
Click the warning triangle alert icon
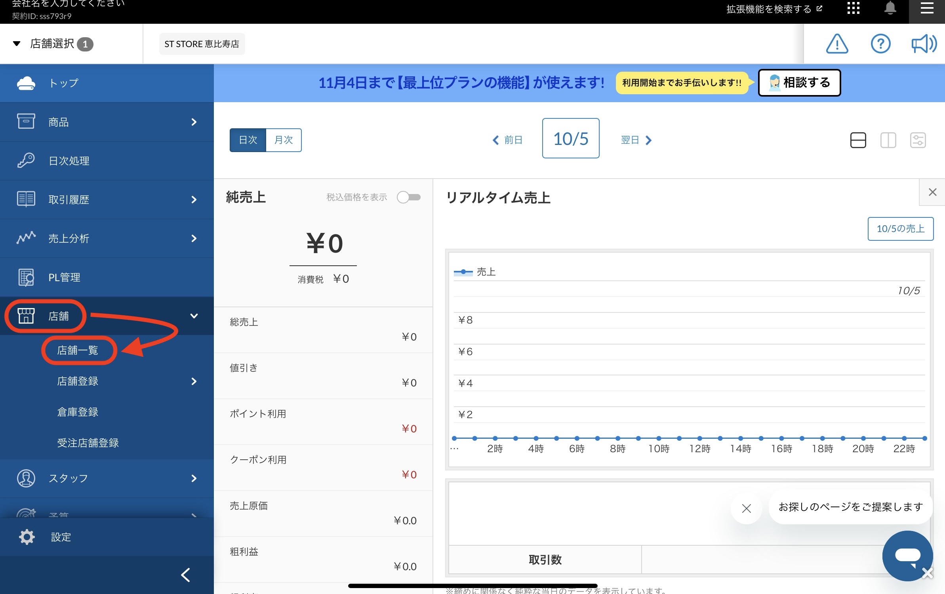(837, 44)
